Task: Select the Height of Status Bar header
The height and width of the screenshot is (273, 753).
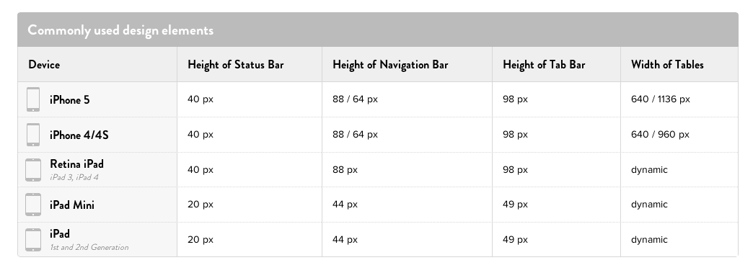Action: point(235,65)
